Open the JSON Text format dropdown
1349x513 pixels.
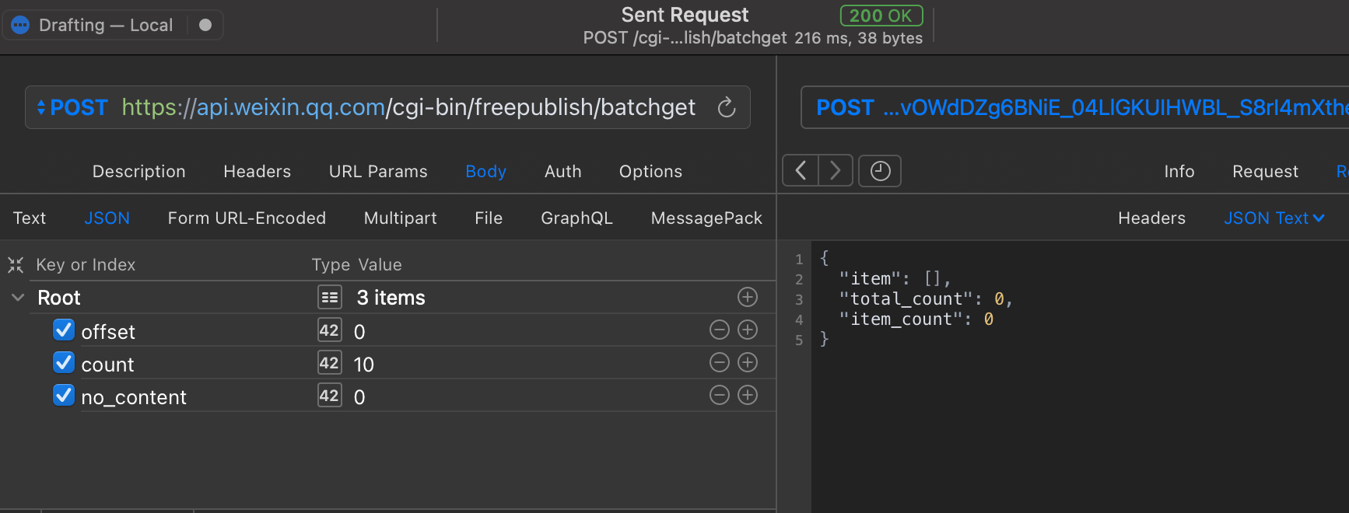(1274, 218)
